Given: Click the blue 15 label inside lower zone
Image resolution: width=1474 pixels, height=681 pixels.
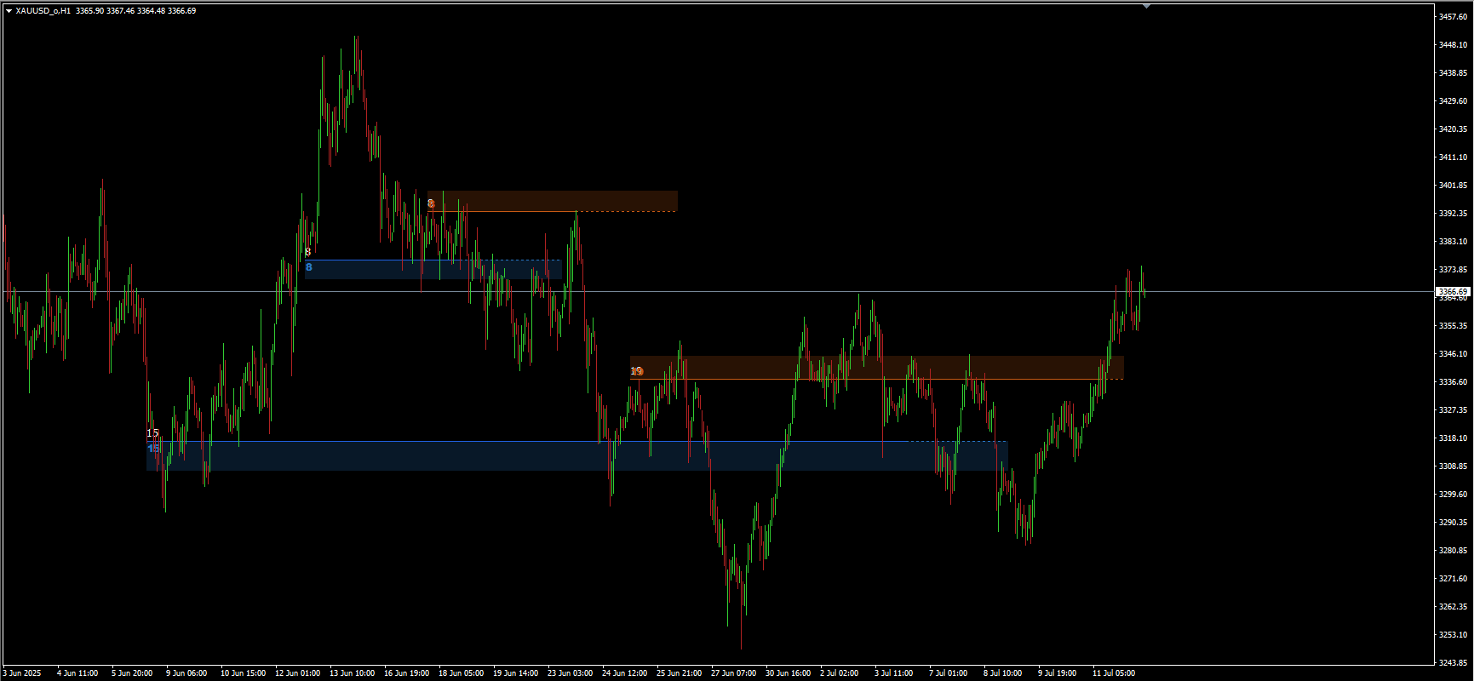Looking at the screenshot, I should click(154, 449).
